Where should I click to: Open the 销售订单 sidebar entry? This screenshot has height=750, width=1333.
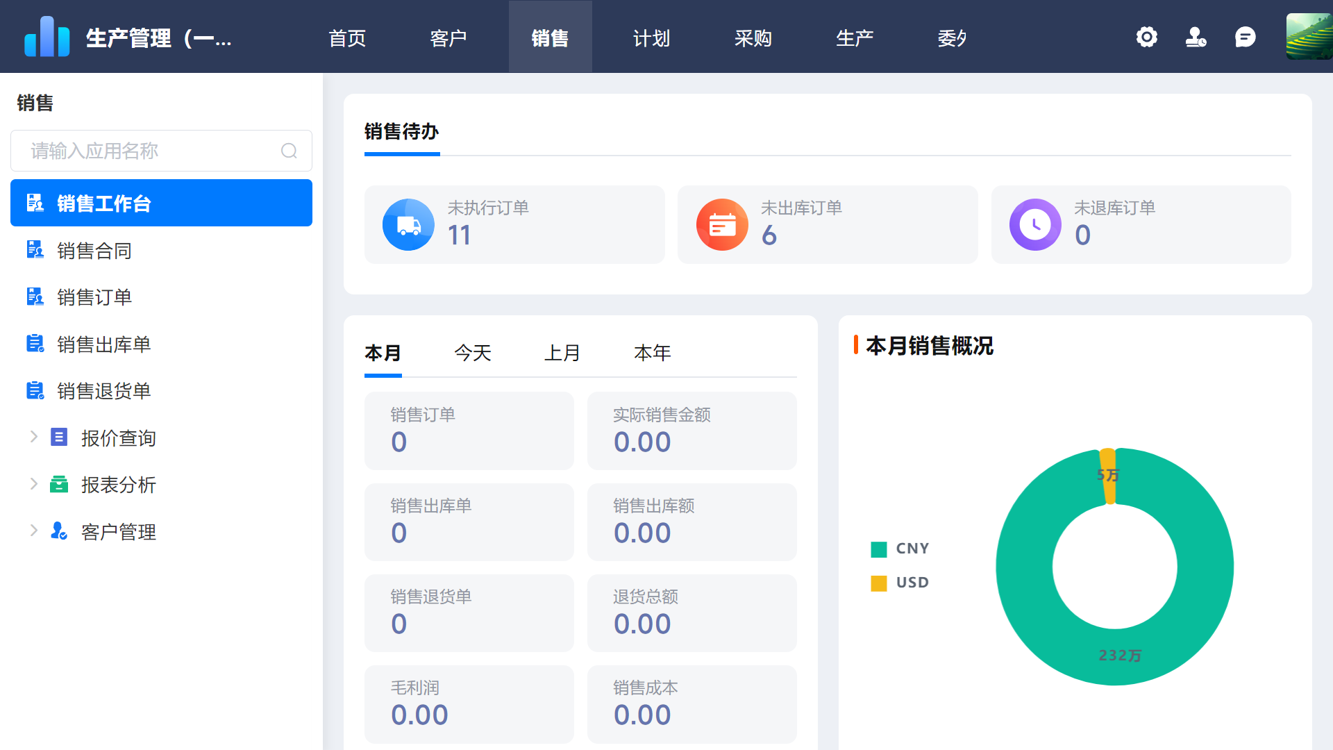pos(95,297)
